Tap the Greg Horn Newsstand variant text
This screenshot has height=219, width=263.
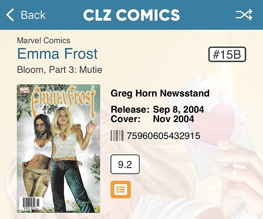tap(160, 93)
